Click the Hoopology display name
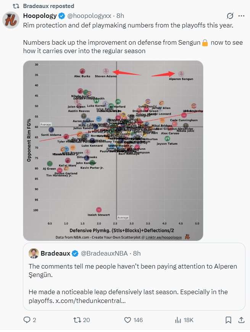Image resolution: width=250 pixels, height=332 pixels. [x=39, y=16]
